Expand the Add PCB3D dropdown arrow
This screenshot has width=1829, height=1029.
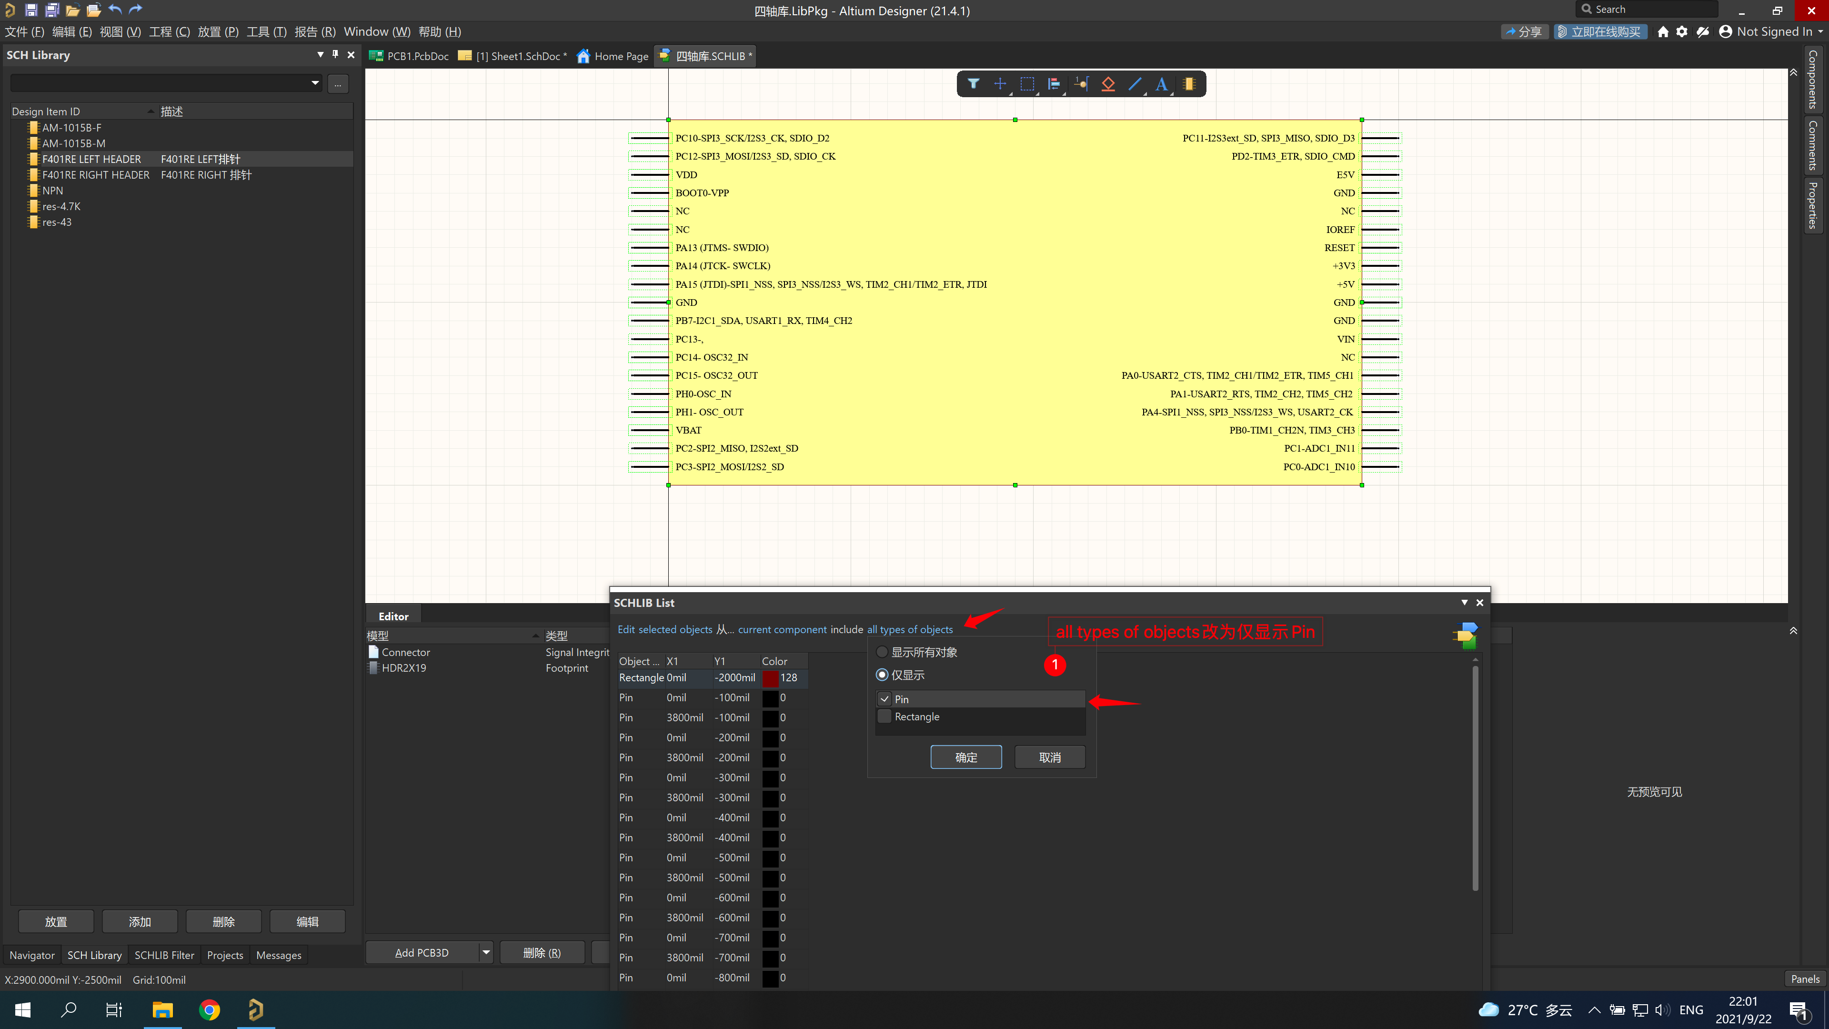[486, 952]
